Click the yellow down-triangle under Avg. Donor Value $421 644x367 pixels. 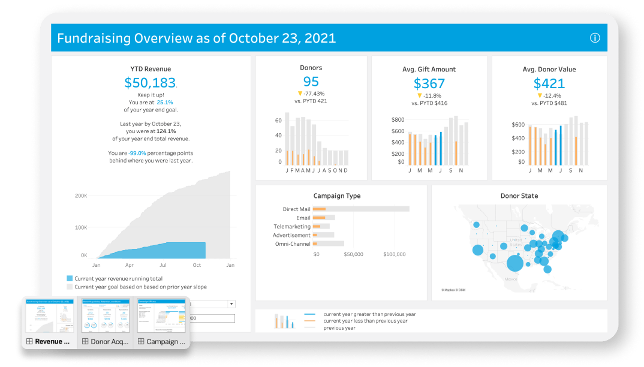point(540,95)
